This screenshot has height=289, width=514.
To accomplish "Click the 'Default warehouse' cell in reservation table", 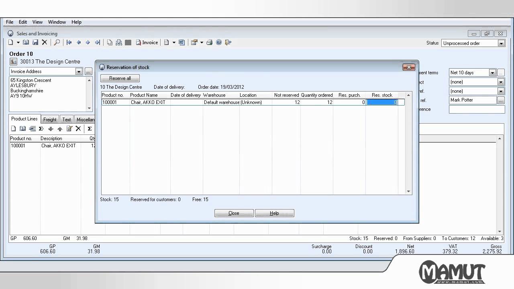I will coord(221,102).
